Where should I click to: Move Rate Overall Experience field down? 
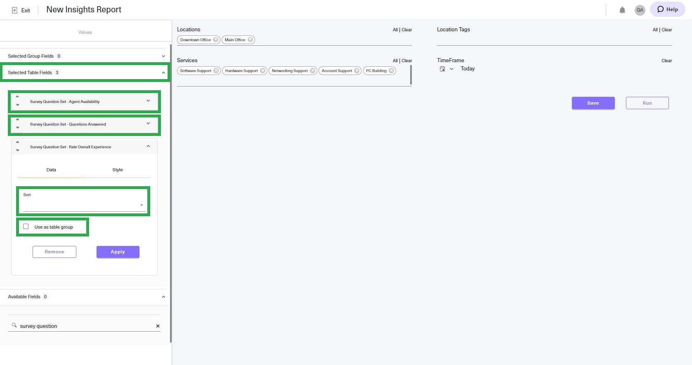pos(17,150)
